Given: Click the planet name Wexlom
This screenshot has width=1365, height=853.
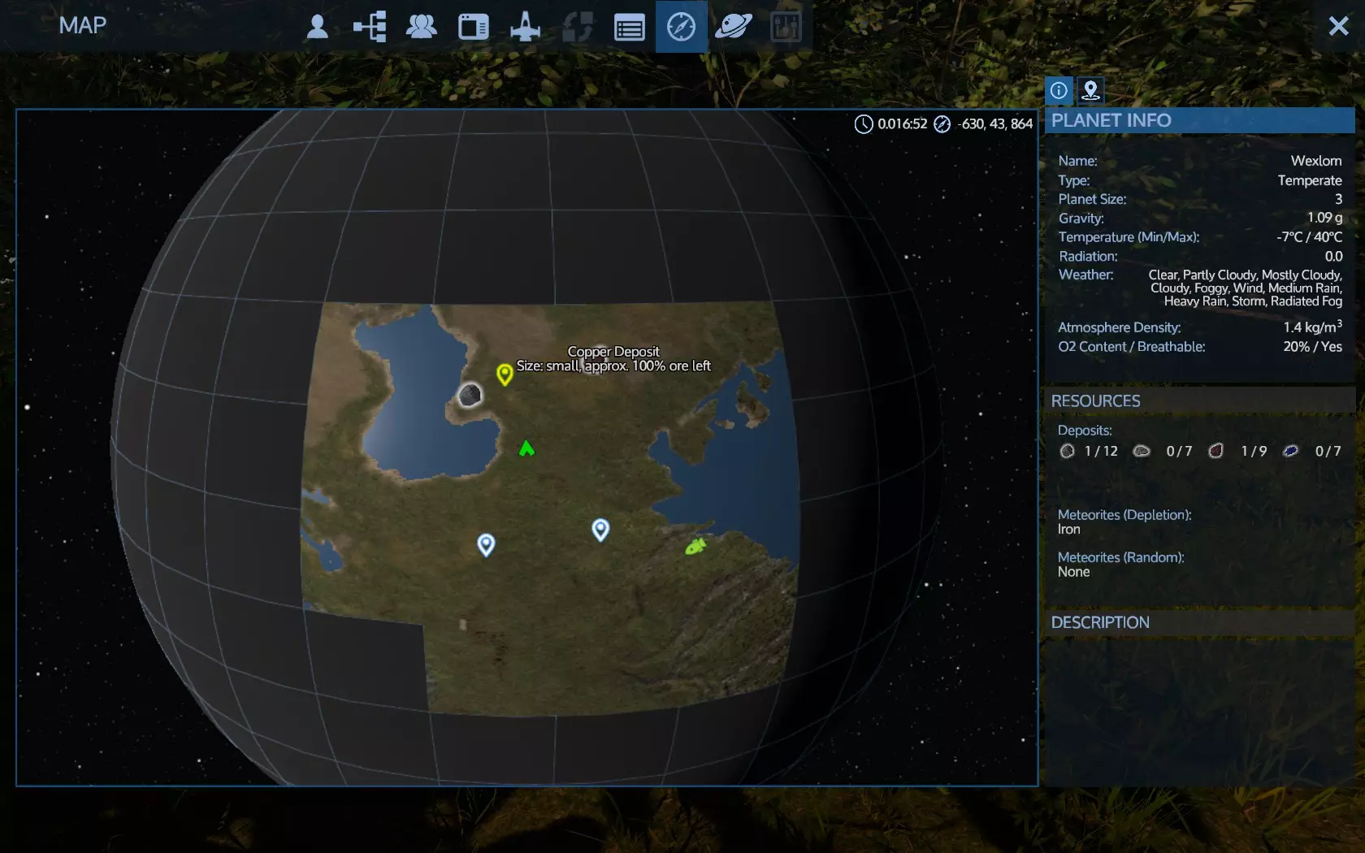Looking at the screenshot, I should (1316, 161).
